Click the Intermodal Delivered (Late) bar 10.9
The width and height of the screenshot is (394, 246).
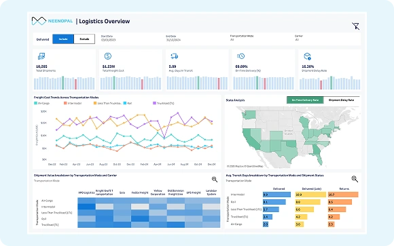[x=311, y=194]
